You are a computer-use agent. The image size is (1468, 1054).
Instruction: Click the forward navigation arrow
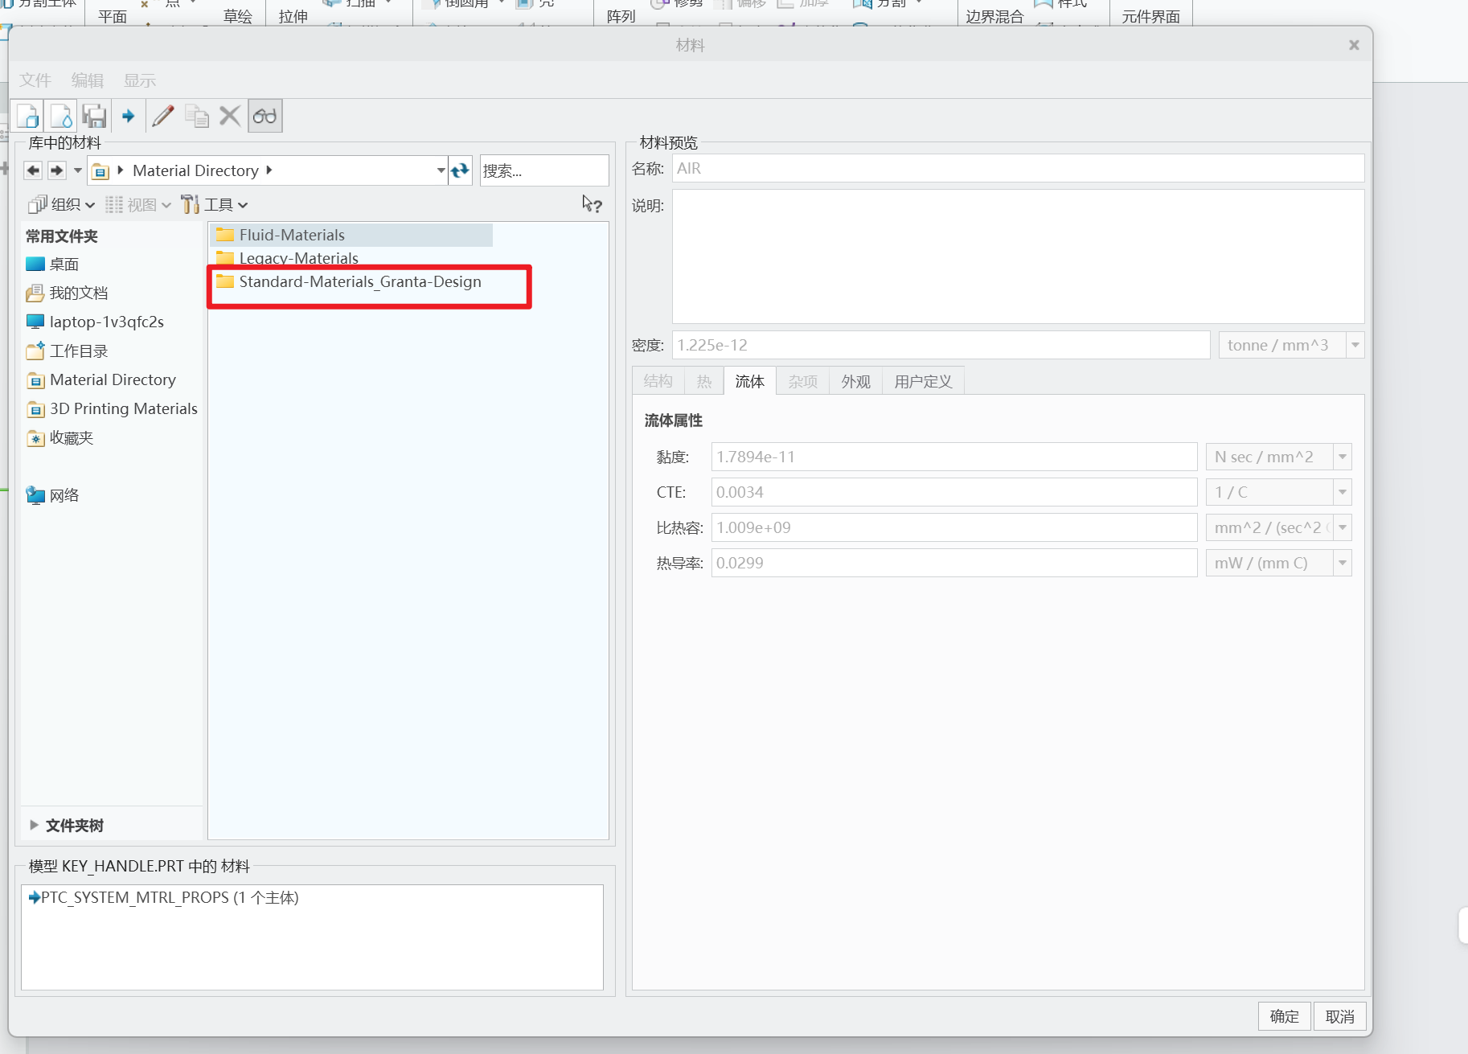56,170
